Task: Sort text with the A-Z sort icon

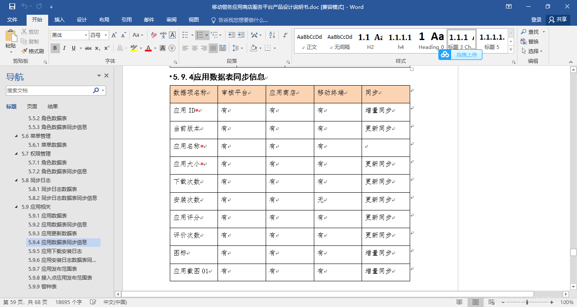Action: (x=272, y=35)
